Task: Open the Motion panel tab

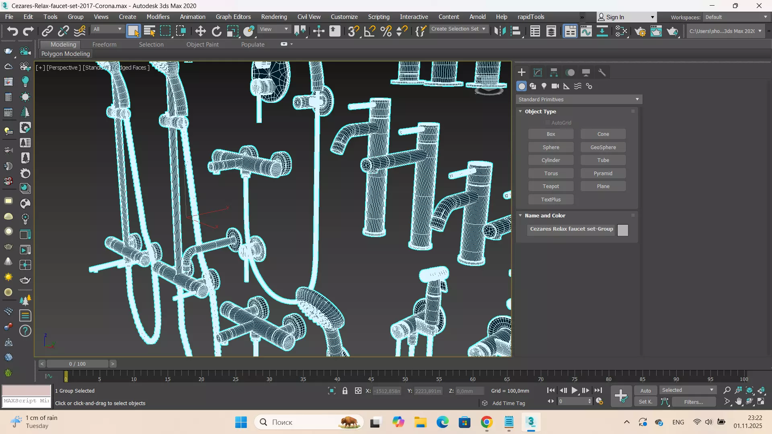Action: point(570,72)
